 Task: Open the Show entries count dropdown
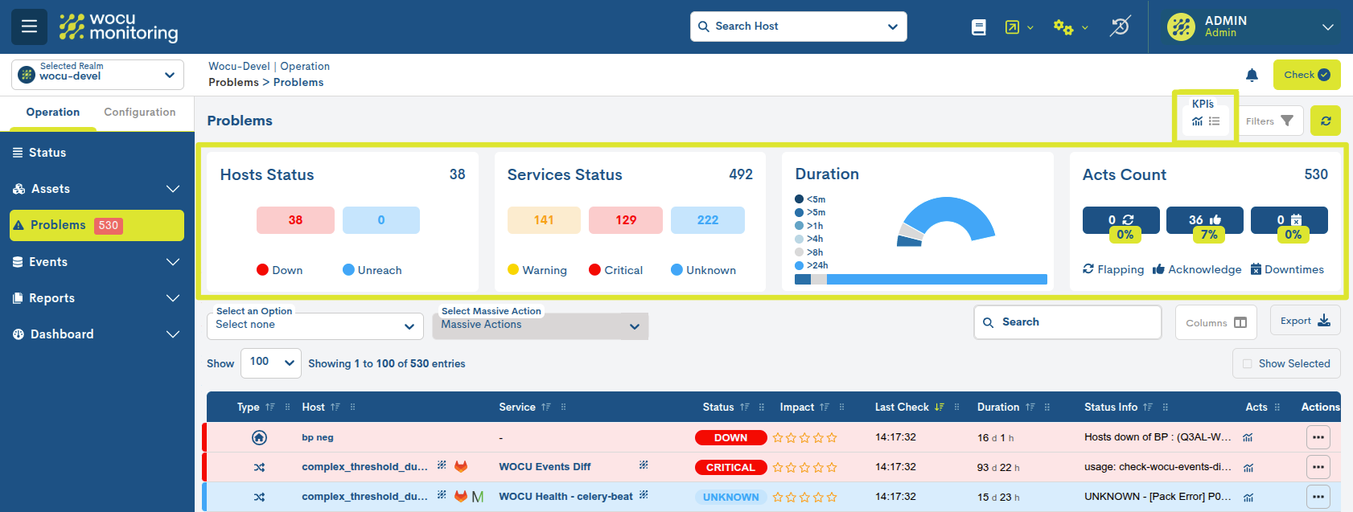click(x=270, y=362)
